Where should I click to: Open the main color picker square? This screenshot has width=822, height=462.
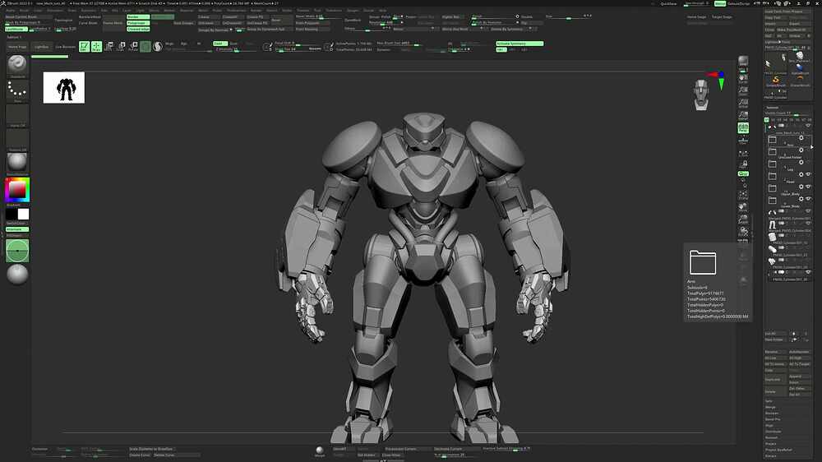[x=17, y=189]
